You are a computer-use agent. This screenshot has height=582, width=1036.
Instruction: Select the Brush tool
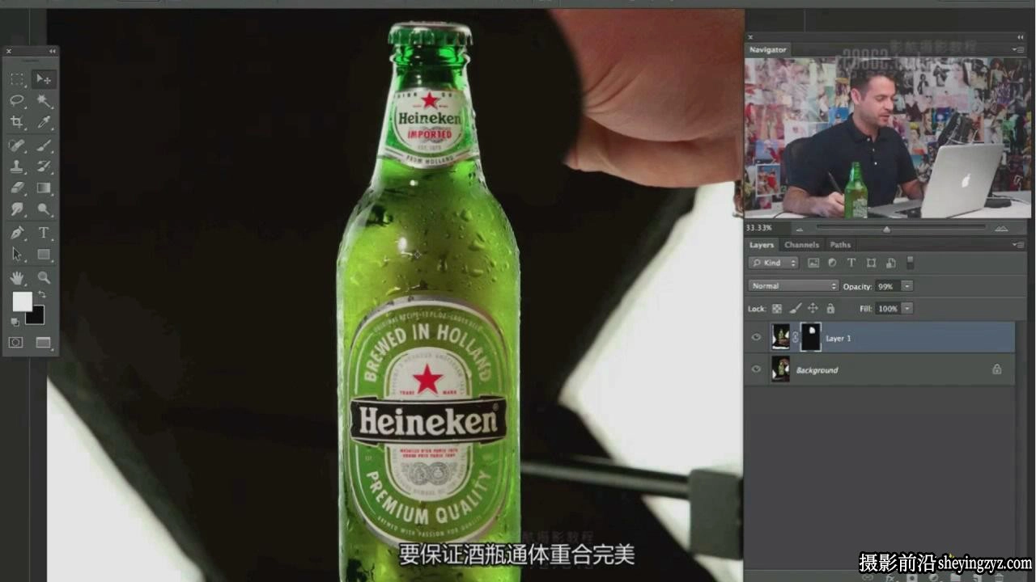point(44,145)
